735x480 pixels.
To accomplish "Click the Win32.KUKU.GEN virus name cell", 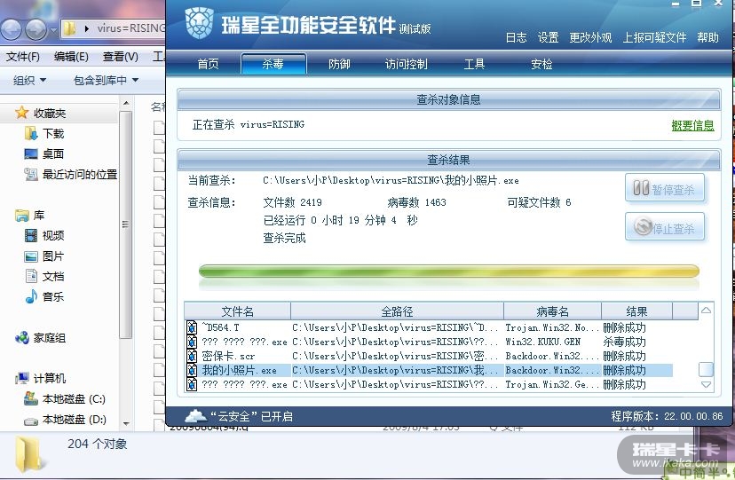I will tap(542, 342).
